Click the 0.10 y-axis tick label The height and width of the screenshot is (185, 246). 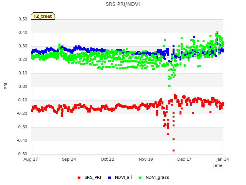pos(23,73)
